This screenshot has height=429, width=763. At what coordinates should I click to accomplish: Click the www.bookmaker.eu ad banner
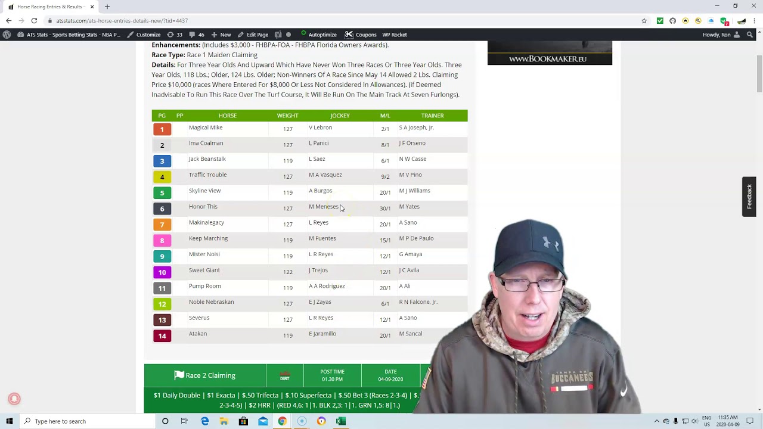[550, 52]
